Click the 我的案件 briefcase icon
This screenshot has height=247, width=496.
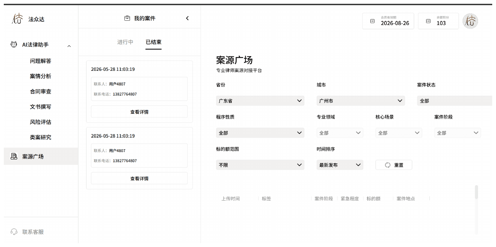point(127,18)
